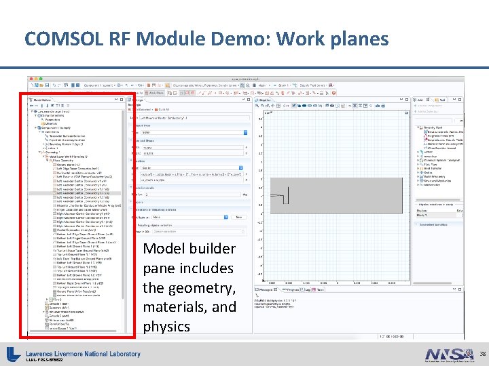Collapse the Size and Shape section
The width and height of the screenshot is (489, 366).
[131, 141]
